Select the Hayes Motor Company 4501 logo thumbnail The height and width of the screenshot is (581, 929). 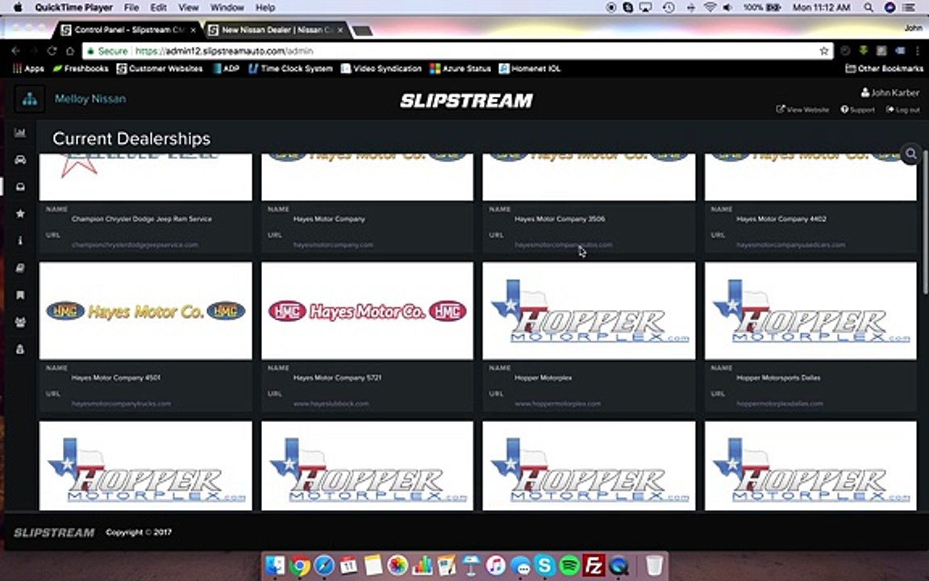(x=146, y=311)
